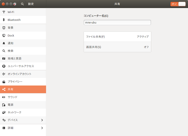Open the Bluetooth settings panel
Image resolution: width=188 pixels, height=136 pixels.
click(23, 20)
